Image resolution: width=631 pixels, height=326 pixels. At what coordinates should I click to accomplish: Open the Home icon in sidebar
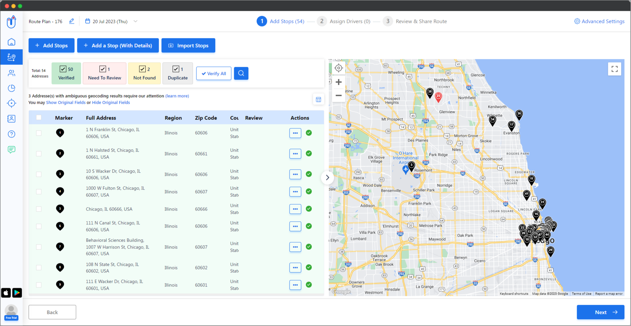(11, 42)
